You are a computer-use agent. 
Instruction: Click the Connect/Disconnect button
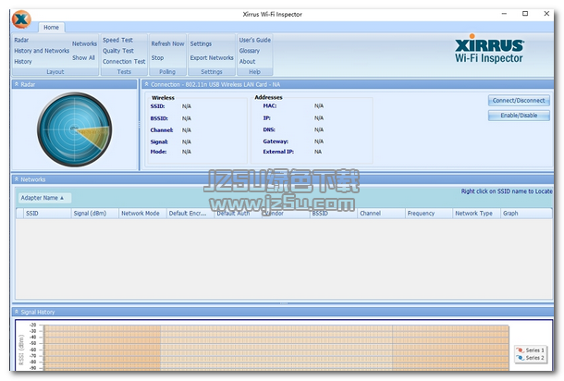point(519,101)
